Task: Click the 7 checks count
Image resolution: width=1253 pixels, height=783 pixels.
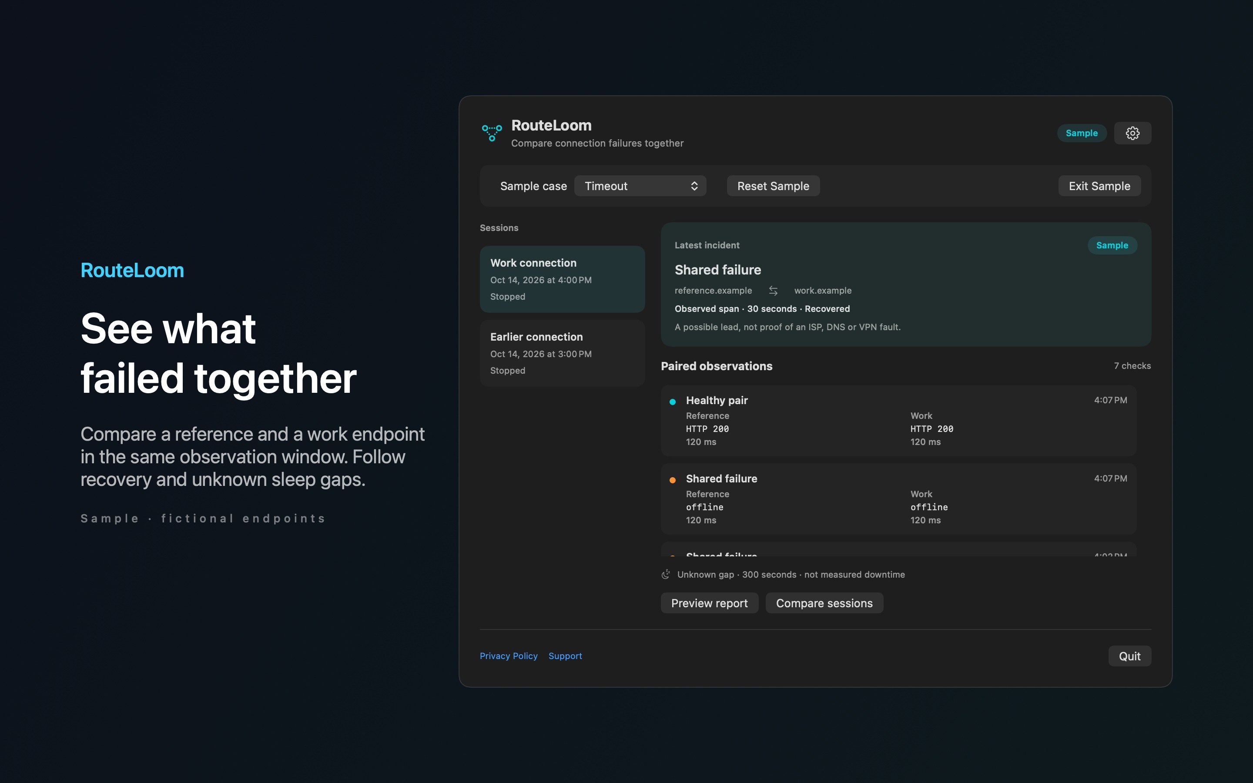Action: (1132, 365)
